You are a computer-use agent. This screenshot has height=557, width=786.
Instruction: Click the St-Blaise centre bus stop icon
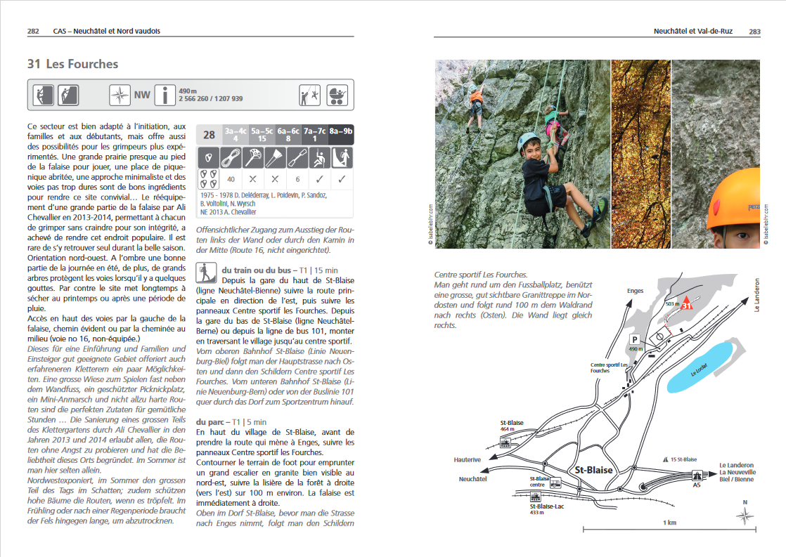tap(555, 483)
